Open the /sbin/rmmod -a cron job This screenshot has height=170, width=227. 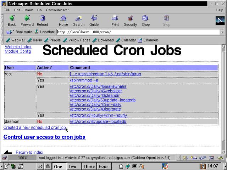click(x=84, y=80)
